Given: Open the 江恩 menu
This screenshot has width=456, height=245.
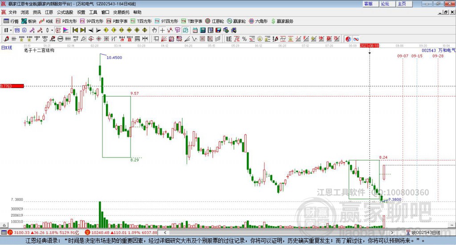Looking at the screenshot, I should point(49,12).
